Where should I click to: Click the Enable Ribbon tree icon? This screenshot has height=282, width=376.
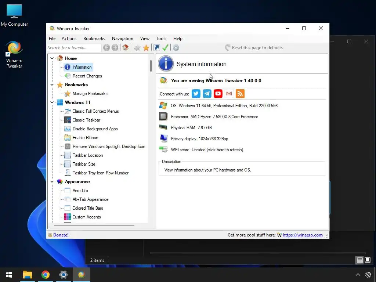pos(68,138)
